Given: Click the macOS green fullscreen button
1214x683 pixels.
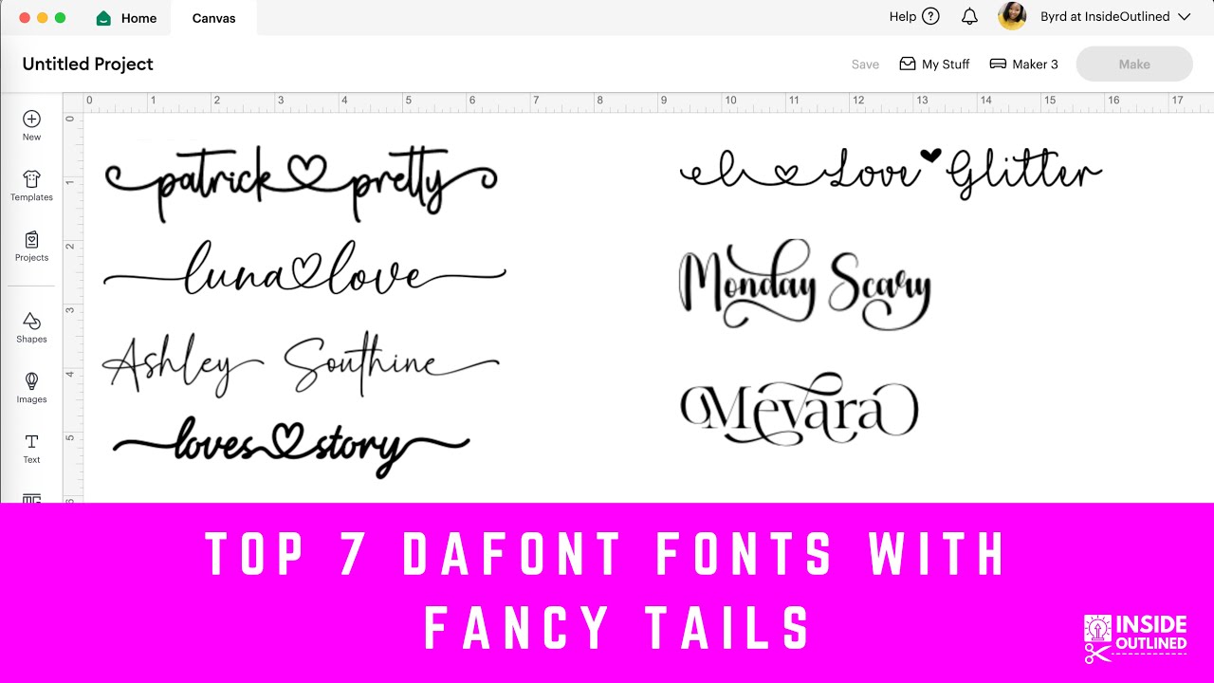Looking at the screenshot, I should tap(61, 18).
